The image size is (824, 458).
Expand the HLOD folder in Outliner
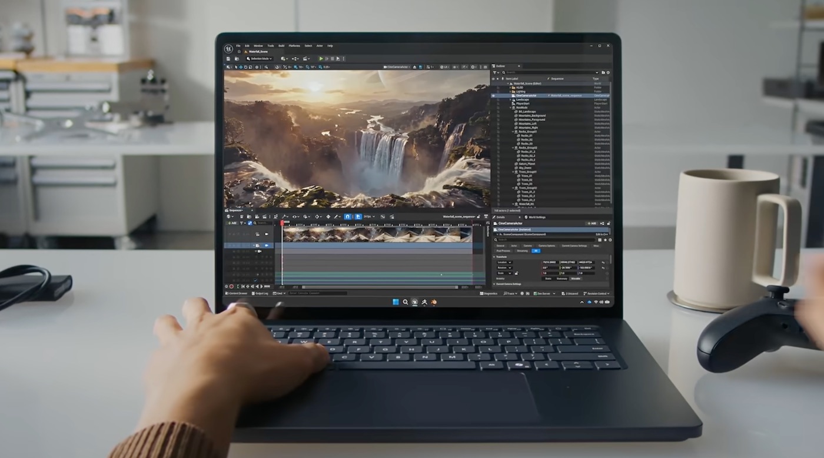(x=510, y=88)
